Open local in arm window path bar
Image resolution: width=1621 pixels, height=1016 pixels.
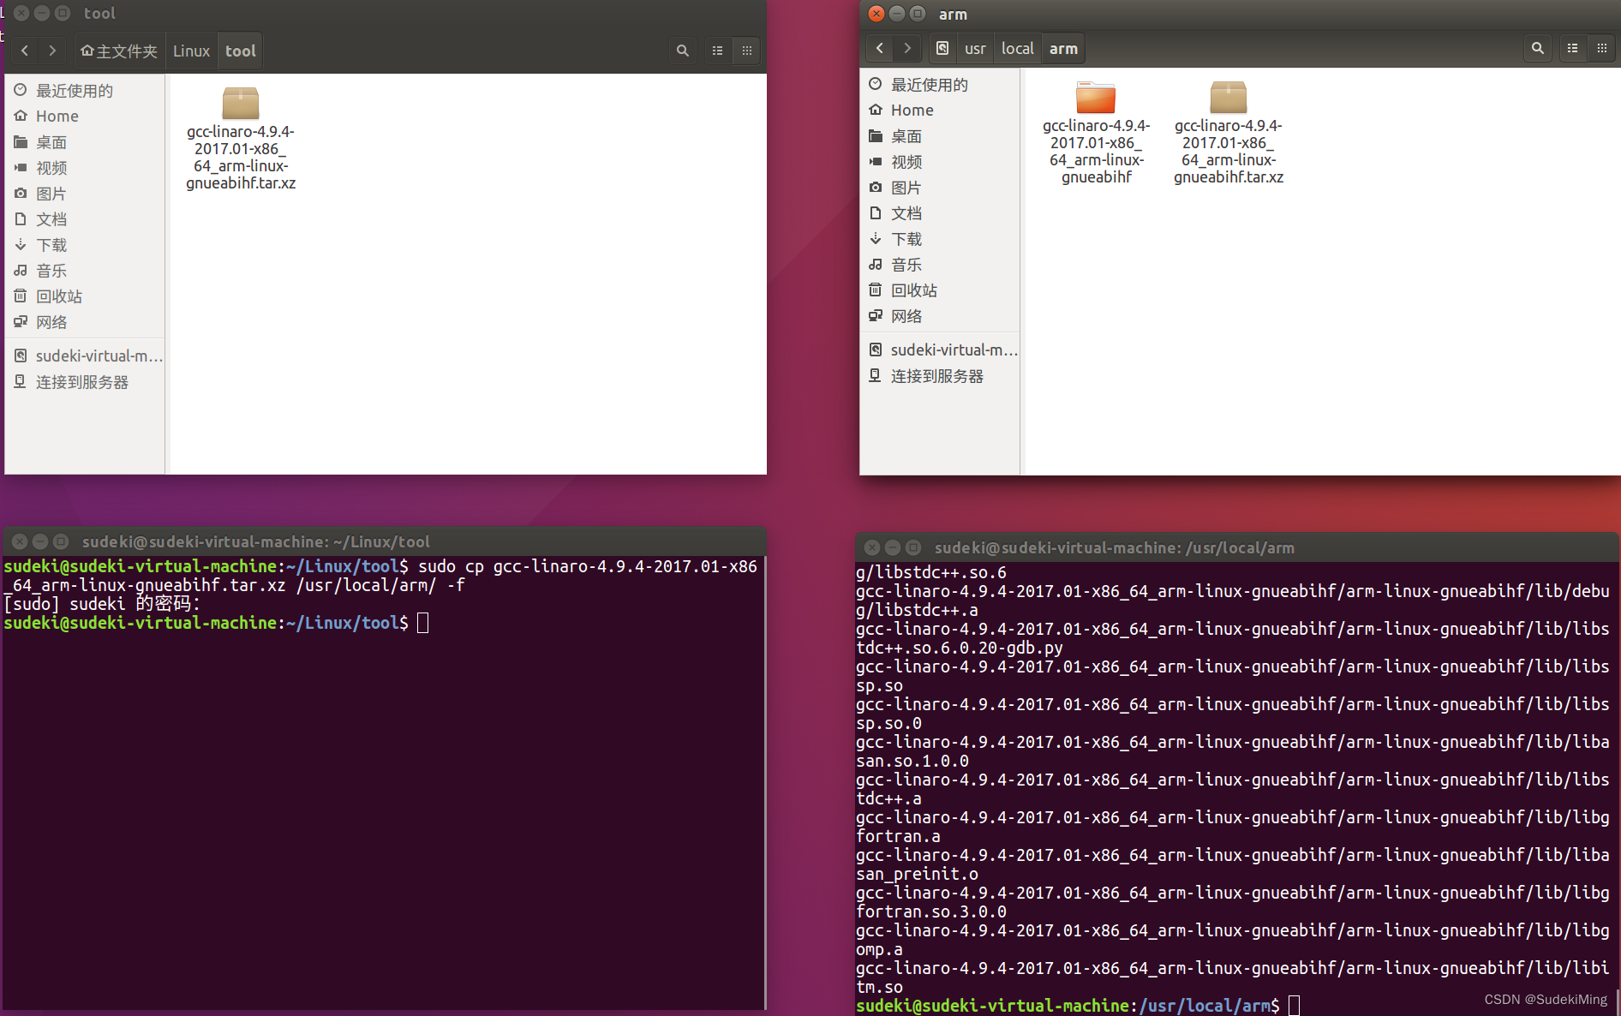click(1018, 48)
